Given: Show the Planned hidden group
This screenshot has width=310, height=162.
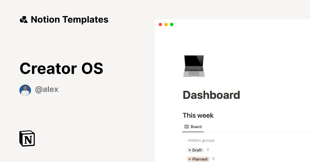Looking at the screenshot, I should pos(198,159).
